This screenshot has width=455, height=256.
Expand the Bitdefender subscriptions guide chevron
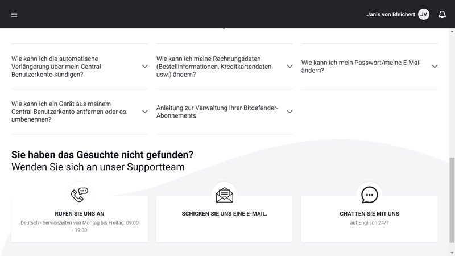pyautogui.click(x=289, y=112)
